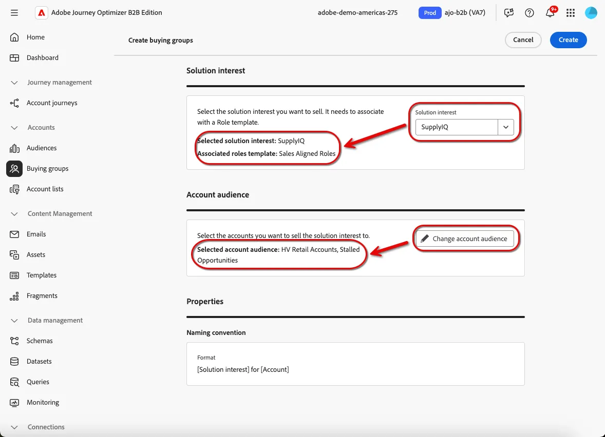Screen dimensions: 605x437
Task: Click the Account lists icon
Action: pos(14,189)
